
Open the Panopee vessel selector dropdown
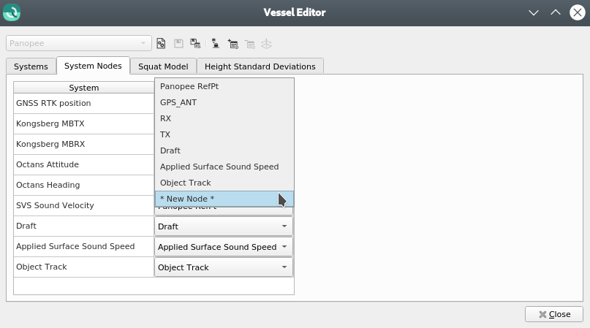coord(79,44)
